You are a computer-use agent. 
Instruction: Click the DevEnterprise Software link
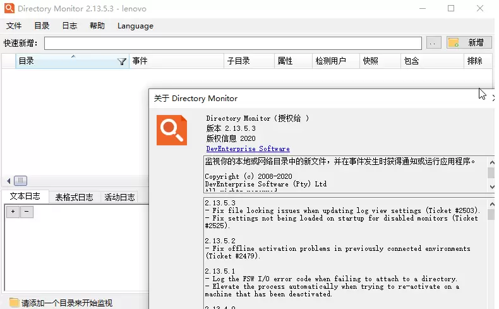(248, 148)
